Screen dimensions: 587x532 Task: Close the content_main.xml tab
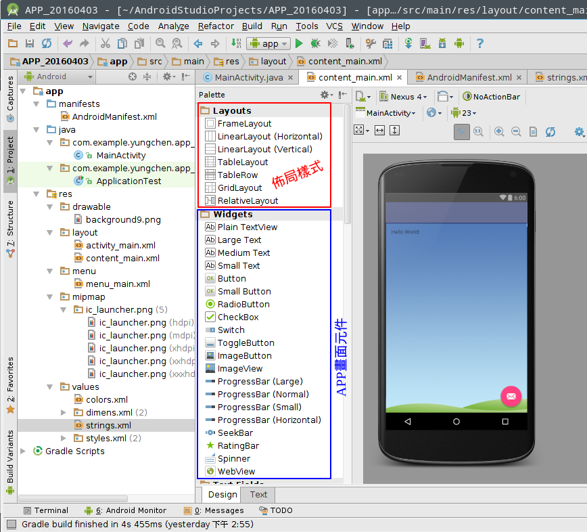tap(400, 78)
